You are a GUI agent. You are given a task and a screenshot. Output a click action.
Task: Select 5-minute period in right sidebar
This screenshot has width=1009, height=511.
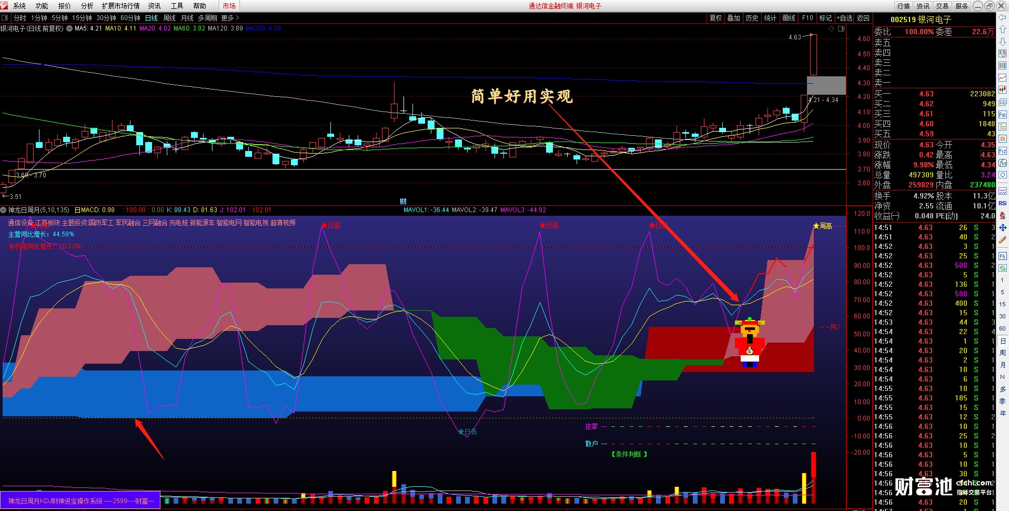1002,292
